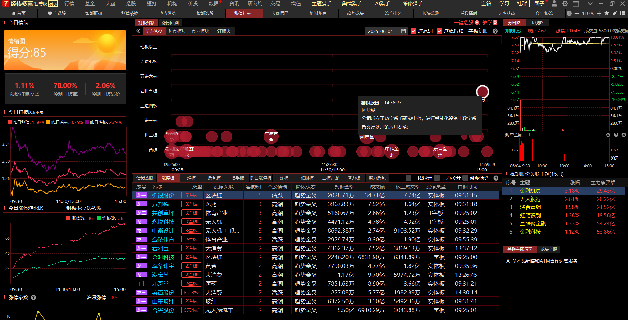Open the 研究院 menu
The image size is (628, 320).
255,4
